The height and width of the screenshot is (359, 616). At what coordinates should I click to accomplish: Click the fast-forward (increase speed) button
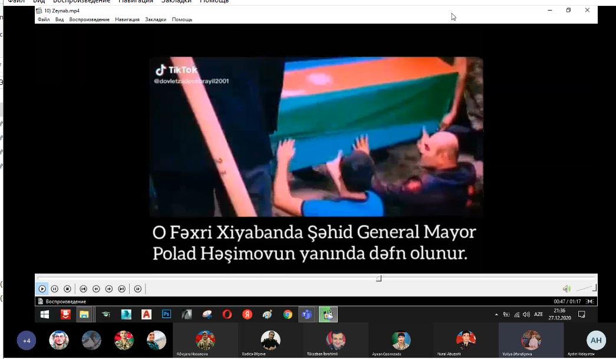pyautogui.click(x=109, y=289)
